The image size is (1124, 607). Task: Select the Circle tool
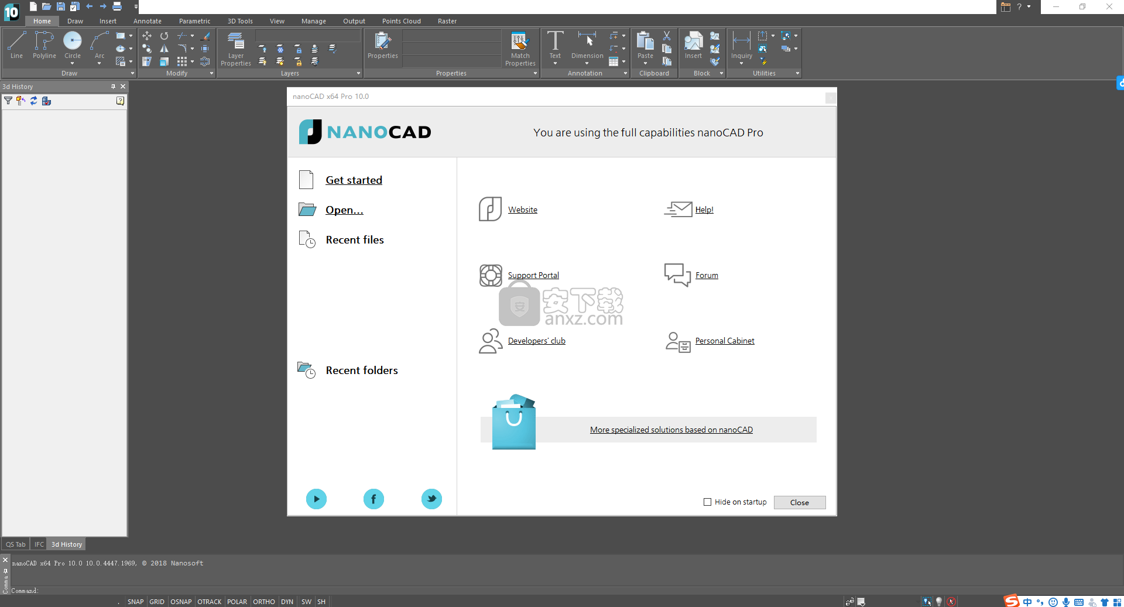click(73, 41)
